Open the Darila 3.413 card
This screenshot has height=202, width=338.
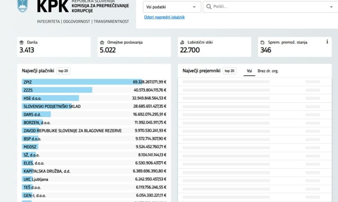[x=54, y=47]
